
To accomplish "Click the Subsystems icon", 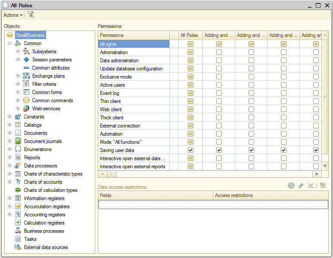I will pyautogui.click(x=26, y=51).
